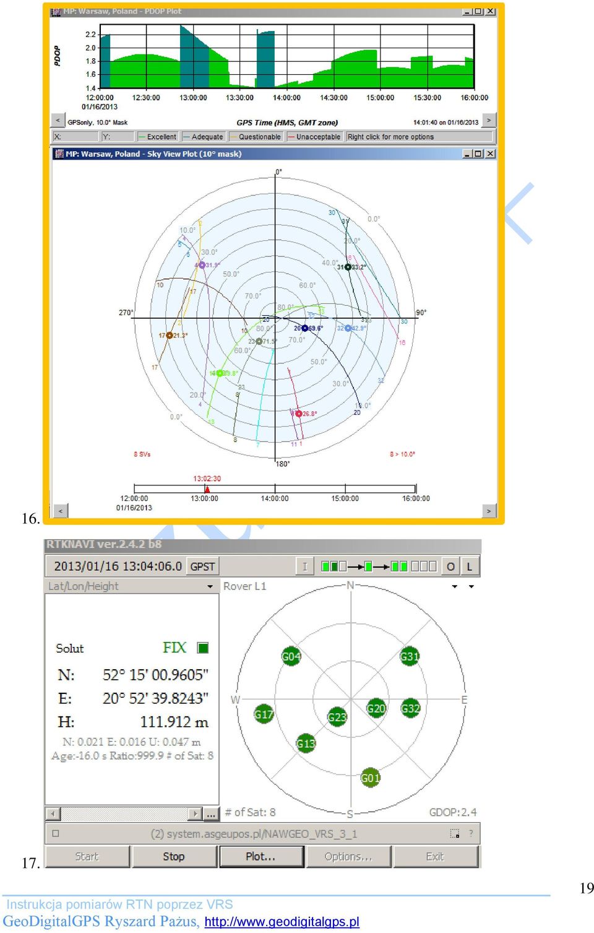This screenshot has width=594, height=933.
Task: Click the Unacceptable legend entry
Action: point(314,137)
